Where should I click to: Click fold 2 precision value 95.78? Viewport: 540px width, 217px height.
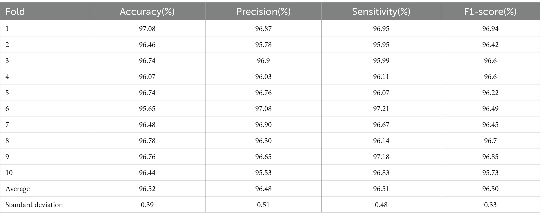point(263,45)
